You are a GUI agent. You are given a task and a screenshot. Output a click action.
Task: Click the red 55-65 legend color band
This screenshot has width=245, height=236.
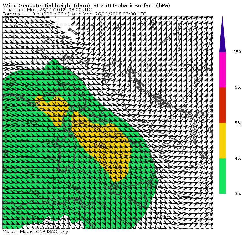(222, 105)
